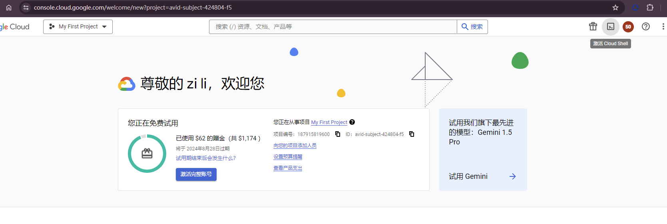667x224 pixels.
Task: Click 查看产品支出 link
Action: pos(288,168)
